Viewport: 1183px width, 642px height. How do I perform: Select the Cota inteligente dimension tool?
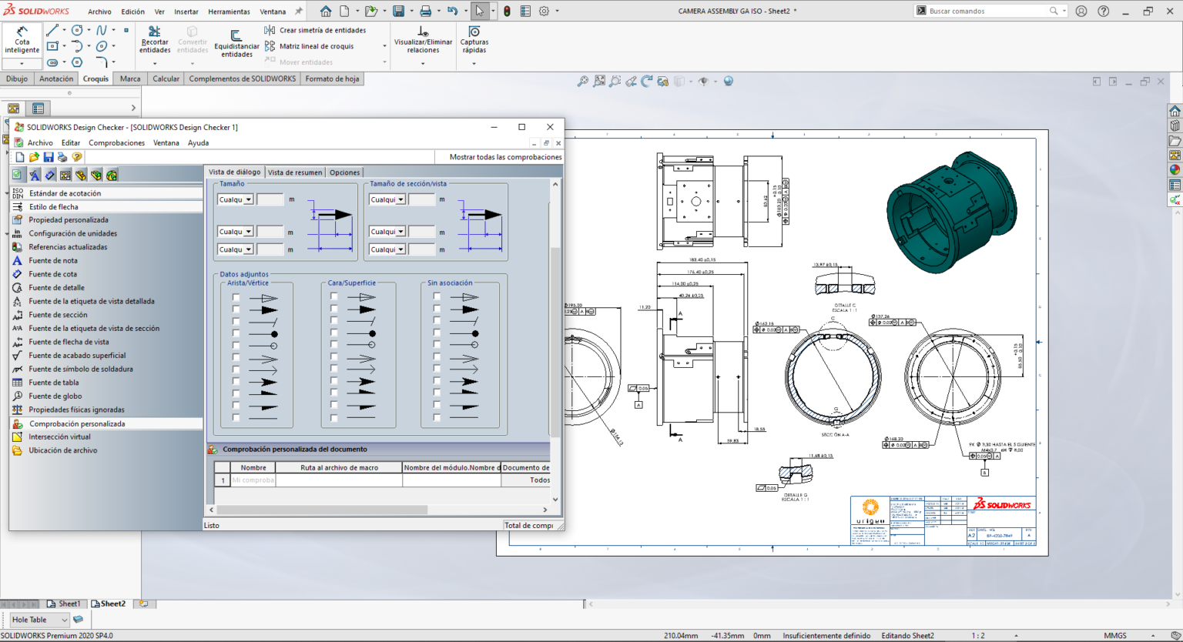click(x=22, y=38)
